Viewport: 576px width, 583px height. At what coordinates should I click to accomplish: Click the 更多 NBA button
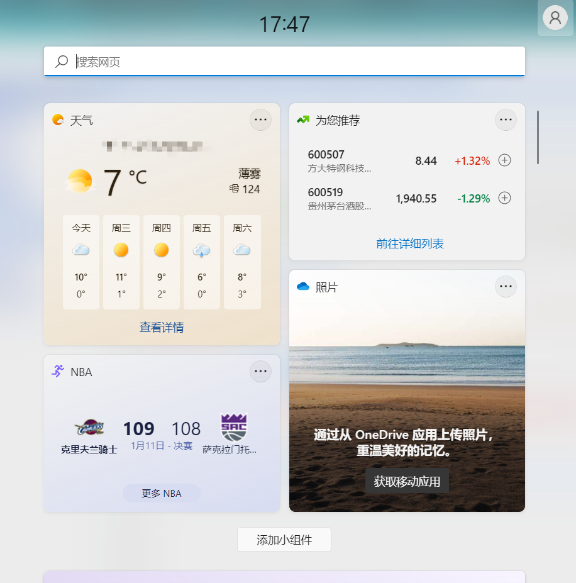(162, 493)
